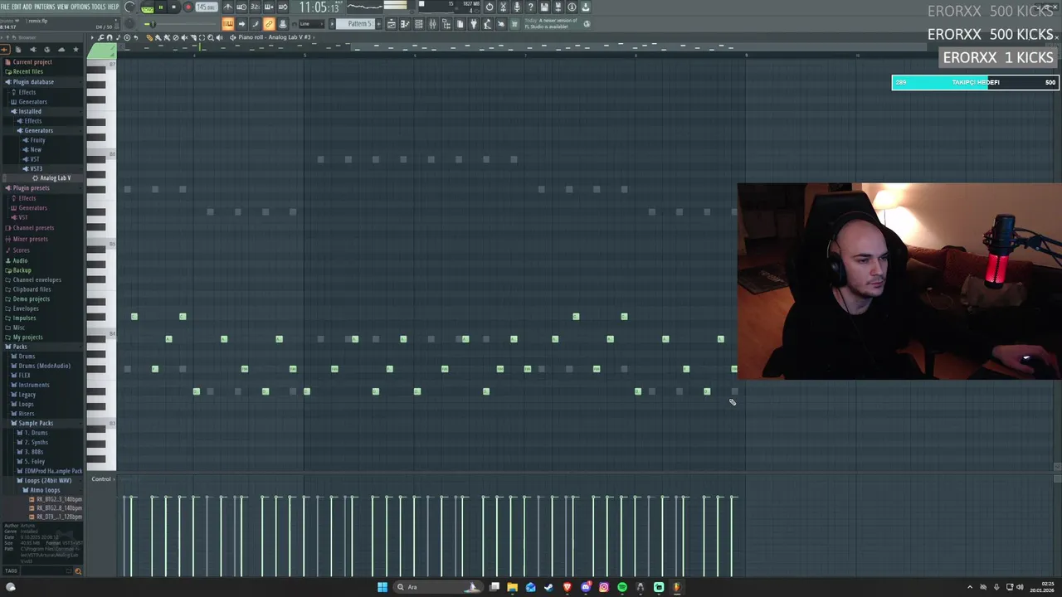Expand Mixer presets folder

click(30, 239)
